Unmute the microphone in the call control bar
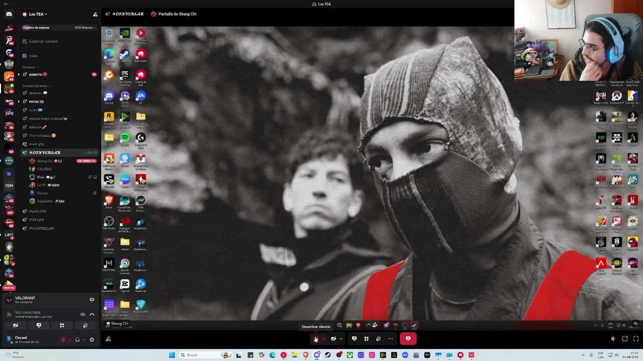 (316, 338)
